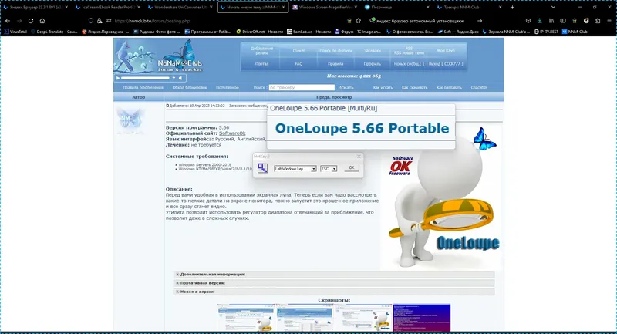Open a new browser tab with plus
The height and width of the screenshot is (334, 617).
point(512,7)
